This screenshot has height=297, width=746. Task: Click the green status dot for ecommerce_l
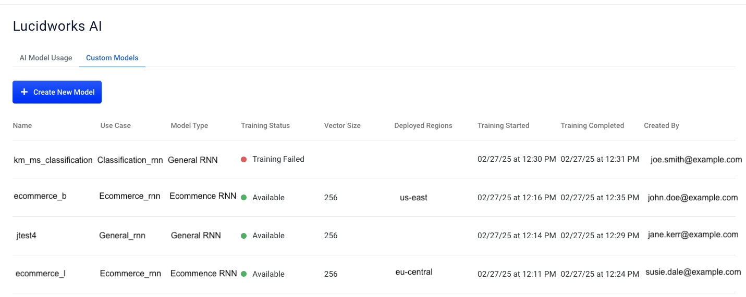point(243,274)
